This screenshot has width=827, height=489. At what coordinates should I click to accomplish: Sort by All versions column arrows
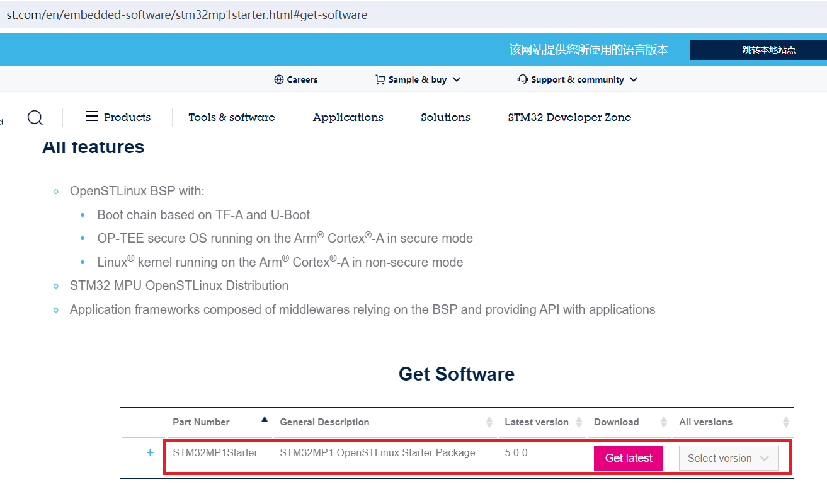(785, 422)
